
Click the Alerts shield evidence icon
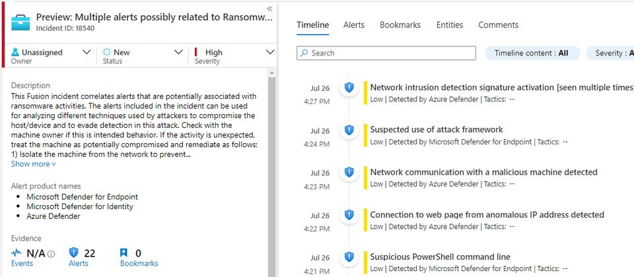[x=74, y=253]
